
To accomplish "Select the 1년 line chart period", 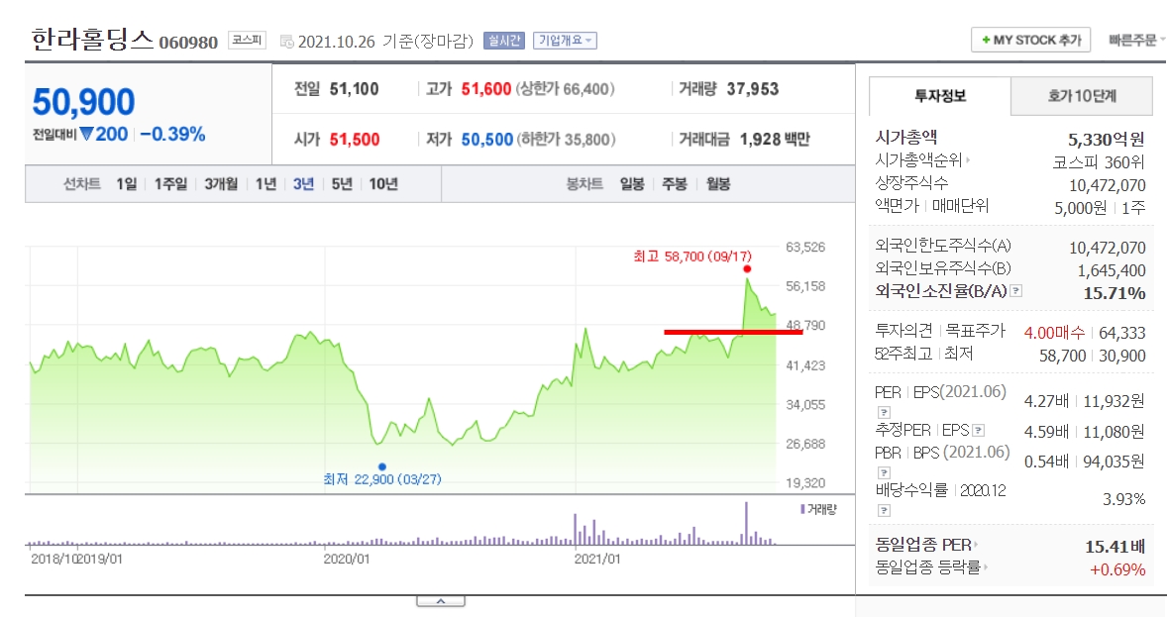I will click(265, 184).
